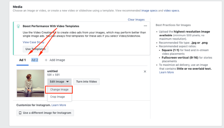Viewport: 224px width, 128px height.
Task: Open the three-dot menu on video templates banner
Action: coord(145,26)
